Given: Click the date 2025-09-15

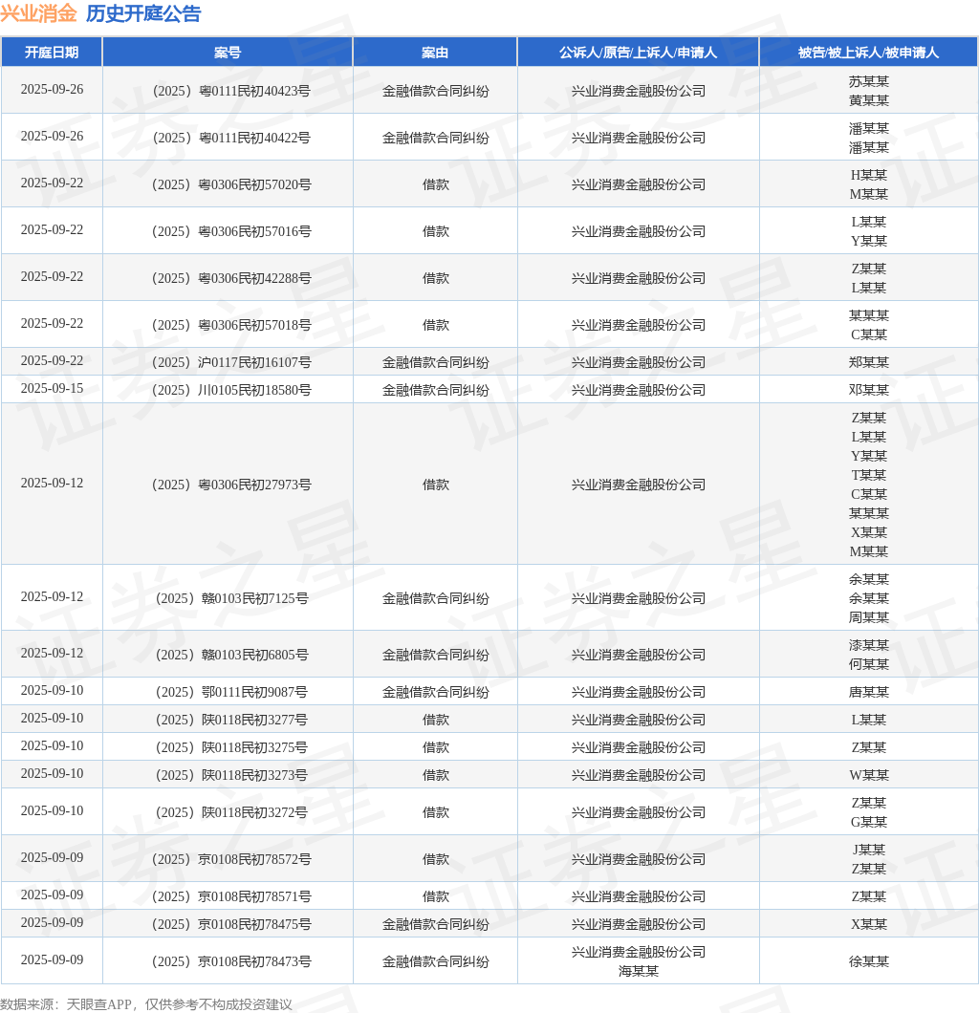Looking at the screenshot, I should (x=52, y=388).
